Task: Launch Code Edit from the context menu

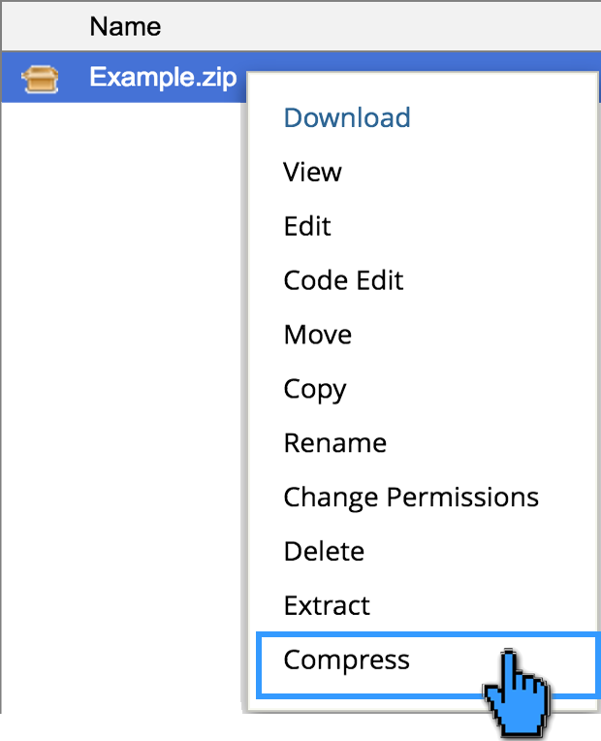Action: coord(343,281)
